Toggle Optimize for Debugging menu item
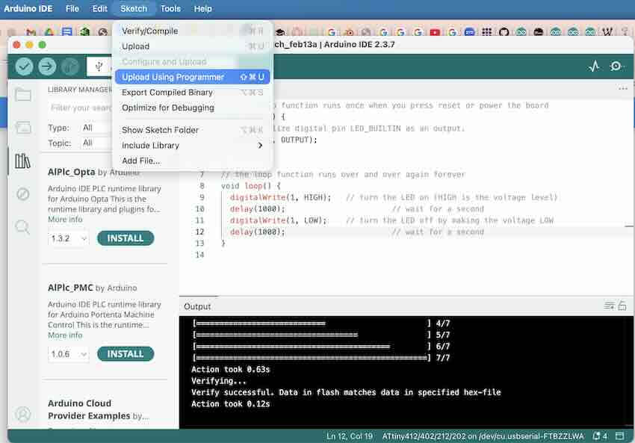The height and width of the screenshot is (443, 635). [x=192, y=108]
